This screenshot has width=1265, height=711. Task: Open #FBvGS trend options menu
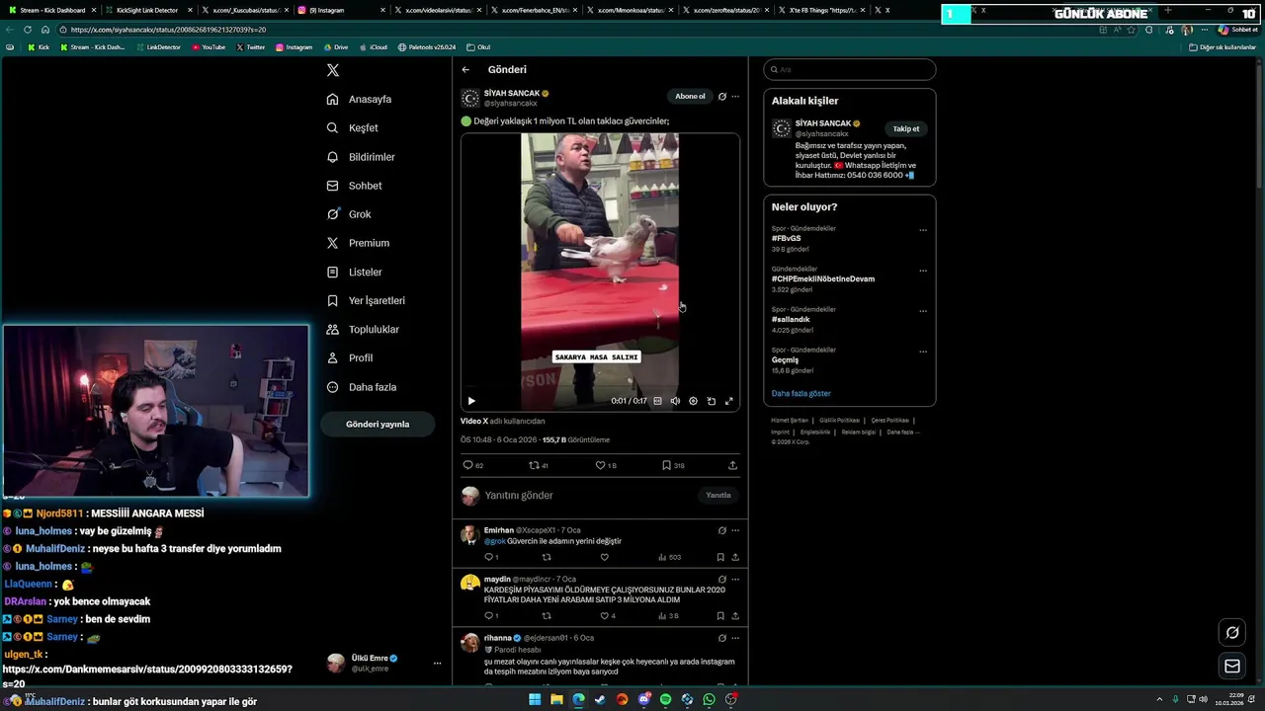click(923, 230)
